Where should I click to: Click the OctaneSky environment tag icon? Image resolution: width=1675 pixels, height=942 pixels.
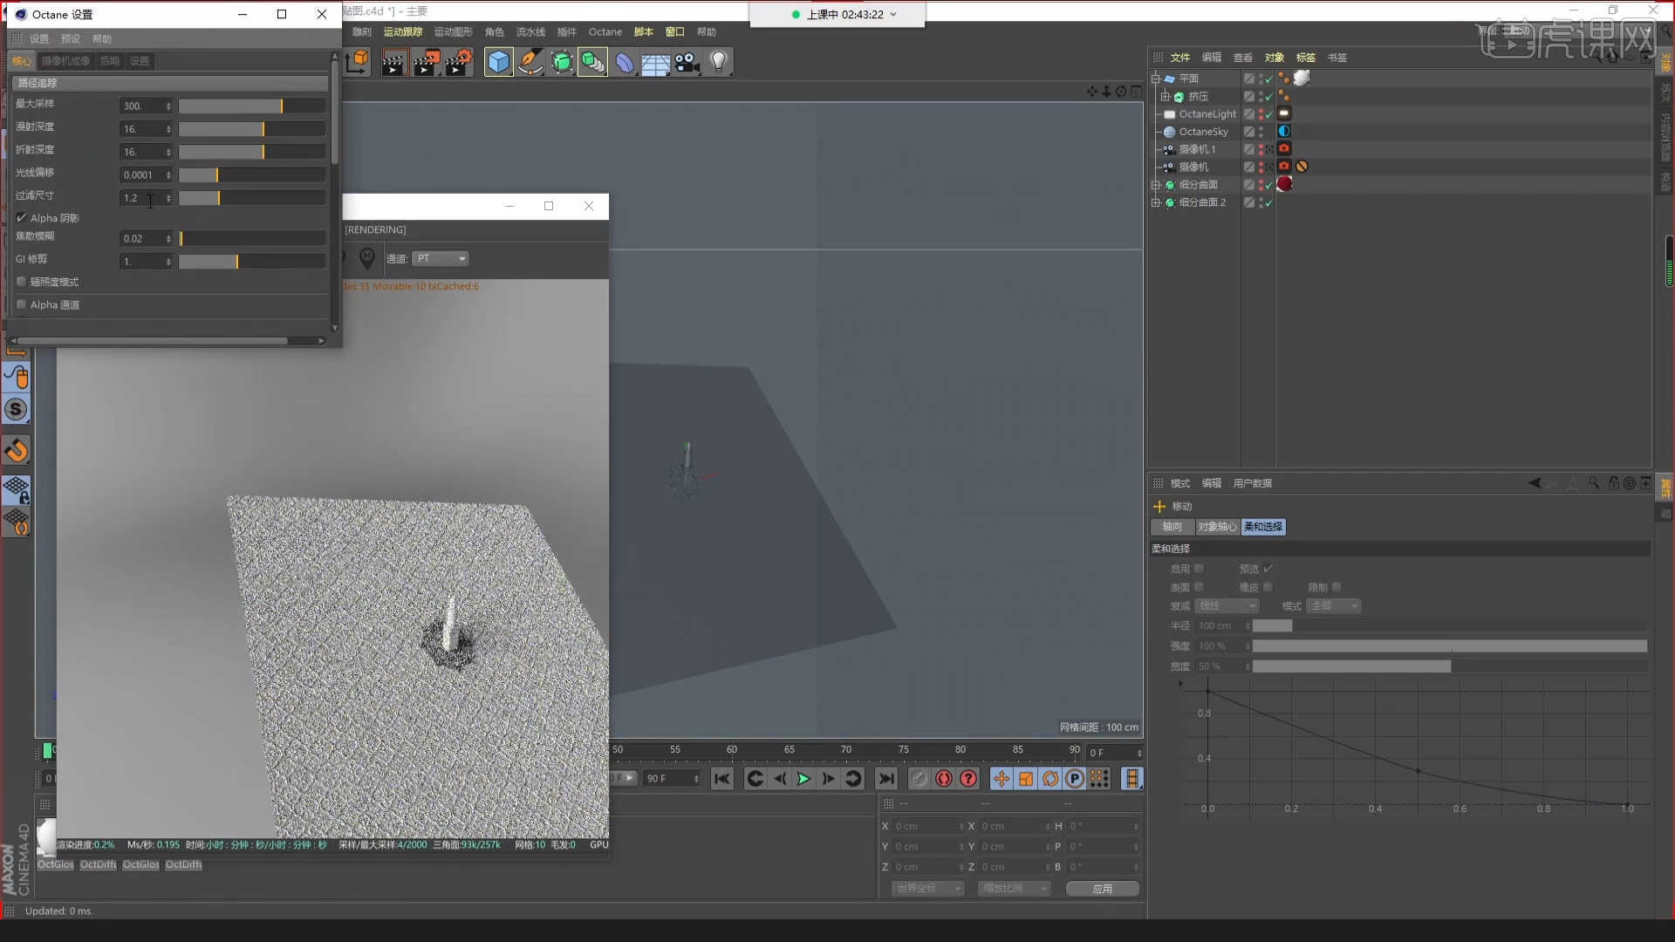(1284, 131)
